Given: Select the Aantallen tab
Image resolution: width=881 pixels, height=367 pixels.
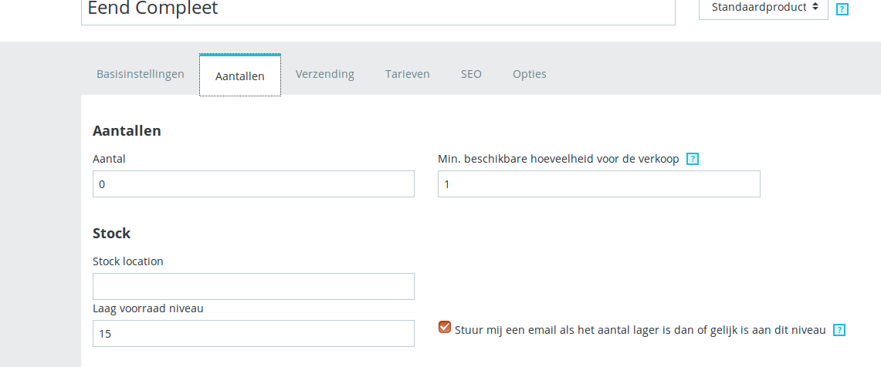Looking at the screenshot, I should [x=240, y=76].
